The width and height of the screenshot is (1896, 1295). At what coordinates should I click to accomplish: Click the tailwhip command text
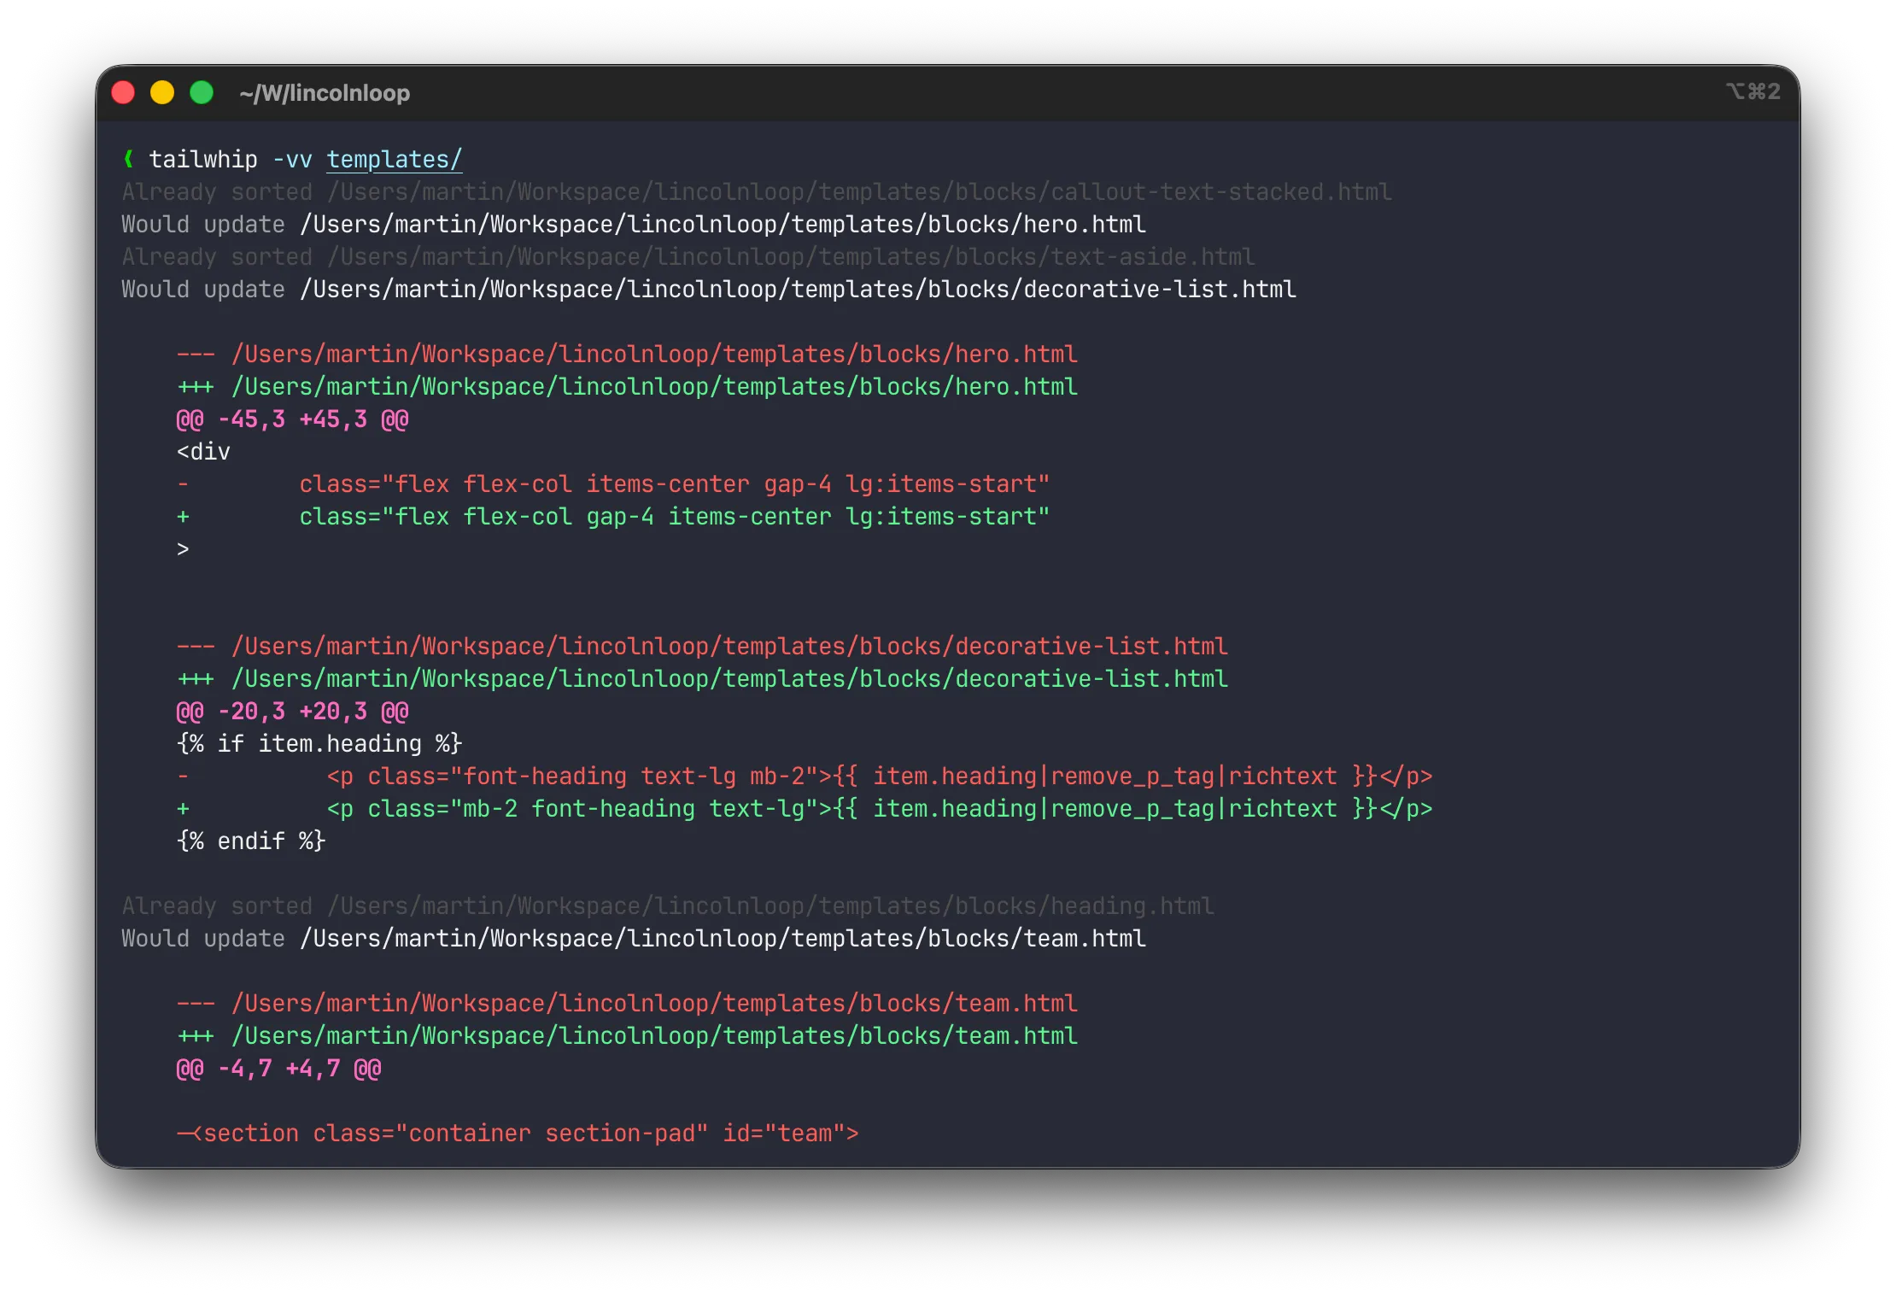[203, 159]
